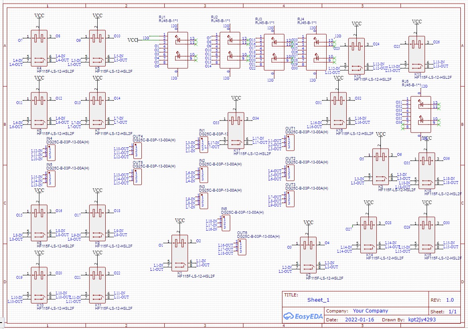Select relay K13 symbol body

(417, 54)
